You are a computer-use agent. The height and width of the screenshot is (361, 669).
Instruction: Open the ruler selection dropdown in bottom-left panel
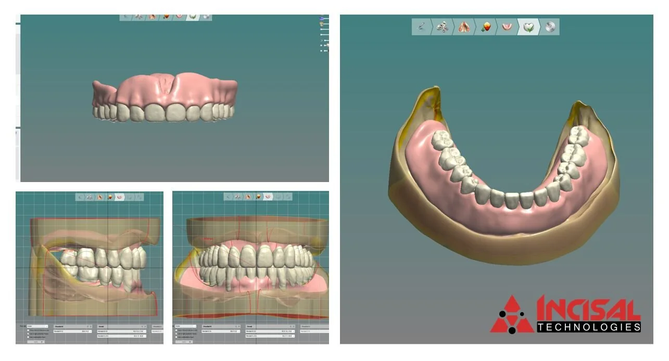click(37, 326)
